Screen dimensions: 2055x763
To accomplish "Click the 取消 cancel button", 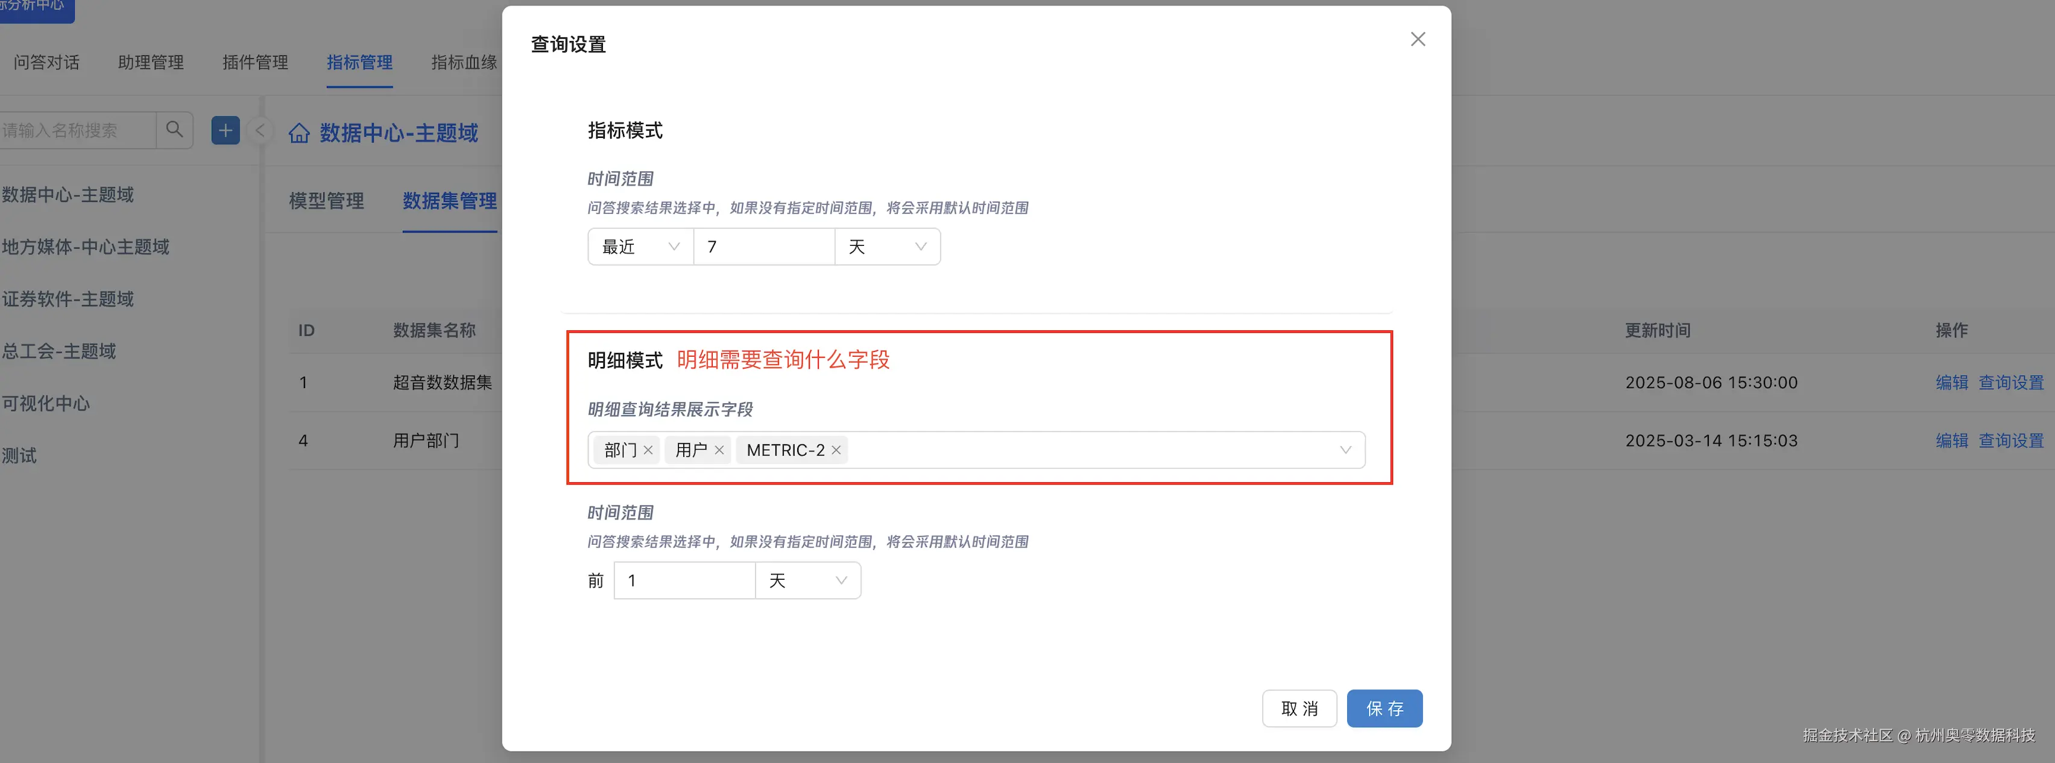I will [x=1299, y=708].
